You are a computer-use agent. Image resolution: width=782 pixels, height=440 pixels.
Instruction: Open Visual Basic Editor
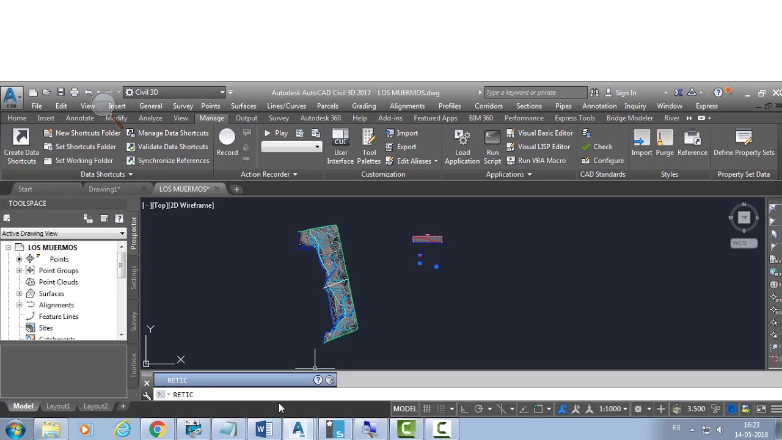pos(539,133)
